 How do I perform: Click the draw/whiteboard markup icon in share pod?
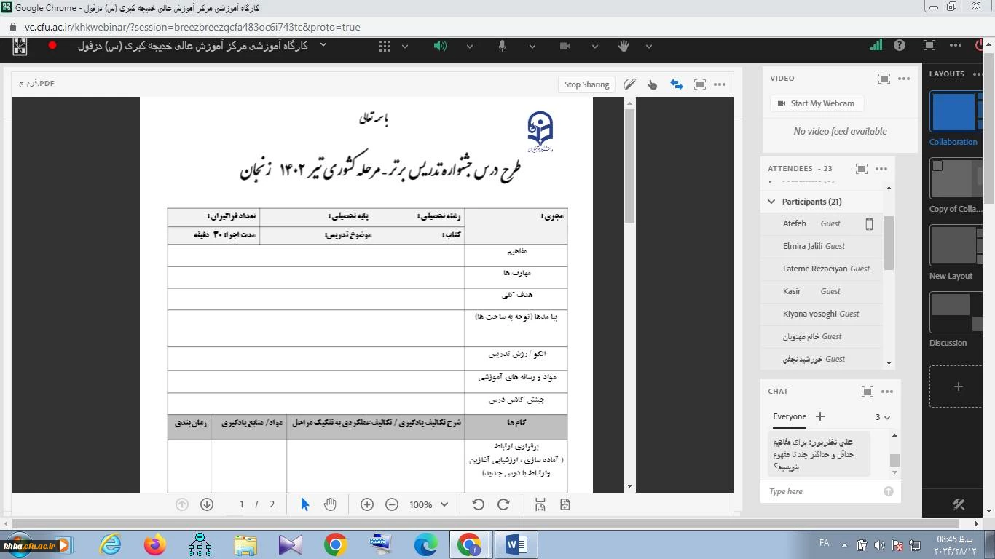click(629, 84)
